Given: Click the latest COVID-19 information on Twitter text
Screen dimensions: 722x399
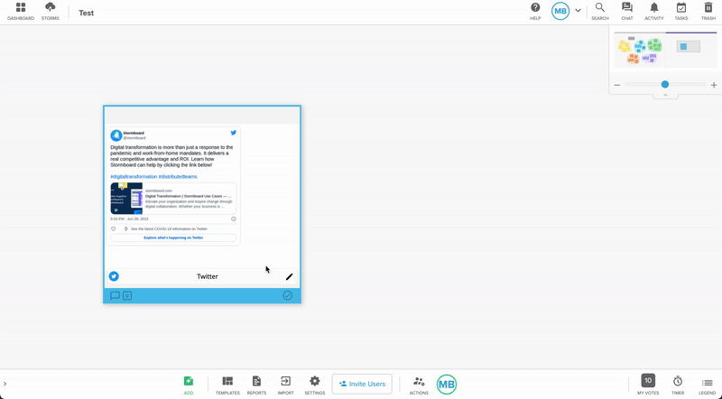Looking at the screenshot, I should 169,229.
